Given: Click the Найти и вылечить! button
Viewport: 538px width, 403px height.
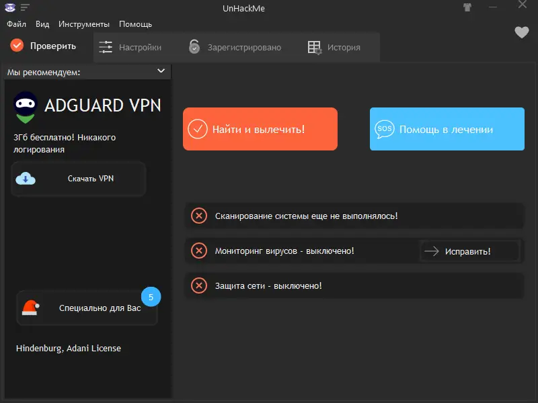Looking at the screenshot, I should pyautogui.click(x=260, y=129).
